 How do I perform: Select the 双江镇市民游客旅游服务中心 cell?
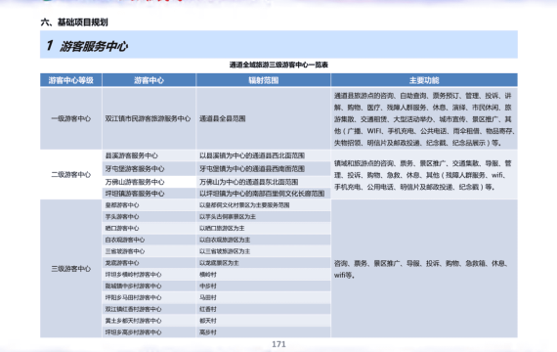149,118
